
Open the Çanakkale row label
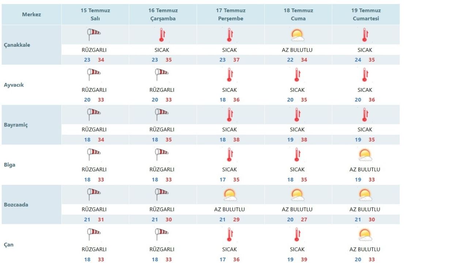[x=17, y=45]
